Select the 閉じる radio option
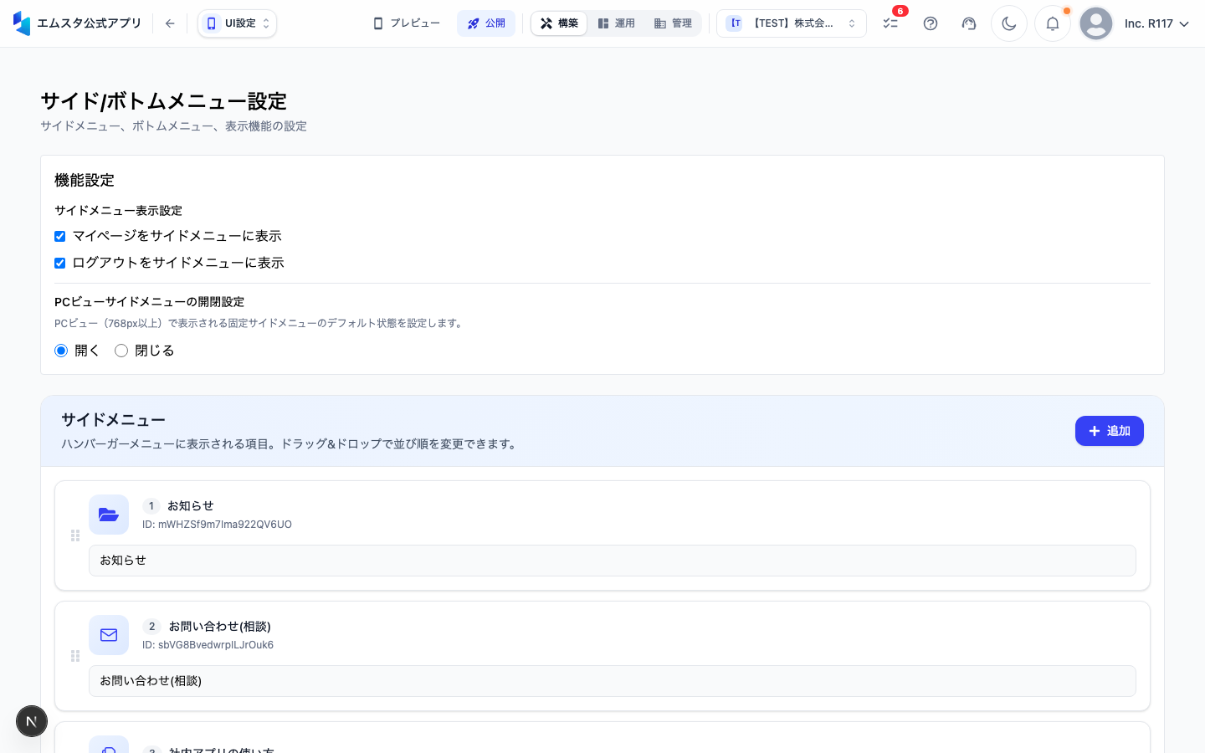This screenshot has width=1205, height=753. click(x=121, y=351)
